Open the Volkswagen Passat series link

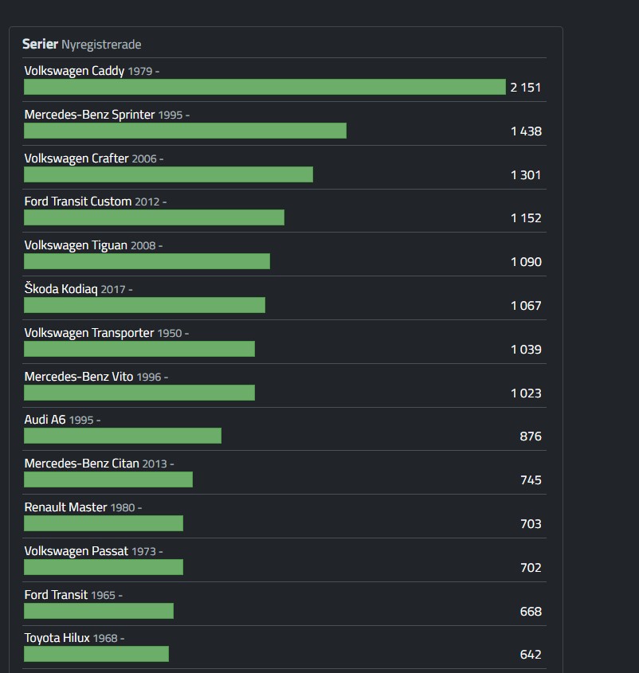point(76,550)
